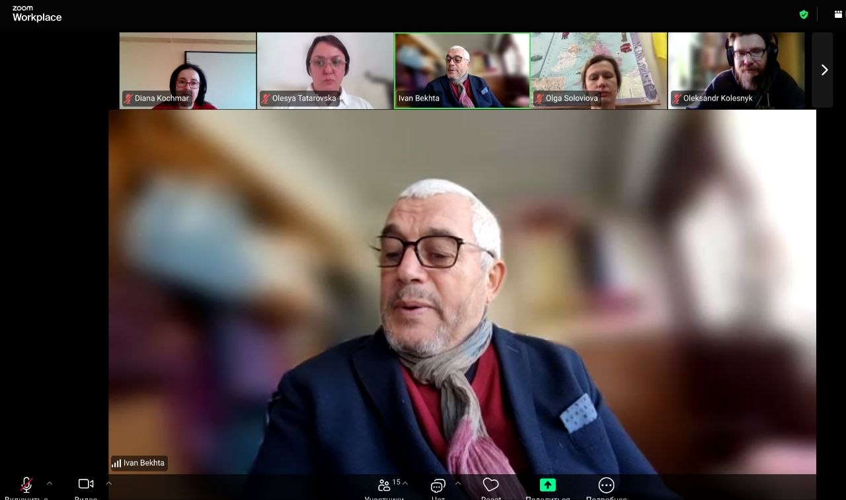
Task: Click the green Share screen icon
Action: (x=547, y=485)
